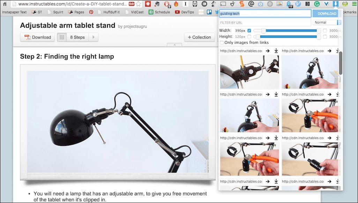This screenshot has height=203, width=358.
Task: Open the Ghostery ghost extension icon
Action: (289, 4)
